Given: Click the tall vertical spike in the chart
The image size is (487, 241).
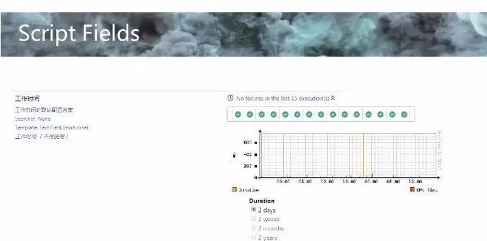Looking at the screenshot, I should click(x=363, y=155).
